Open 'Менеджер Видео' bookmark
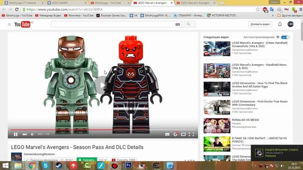Viewport: 303px width, 170px height. pyautogui.click(x=48, y=16)
